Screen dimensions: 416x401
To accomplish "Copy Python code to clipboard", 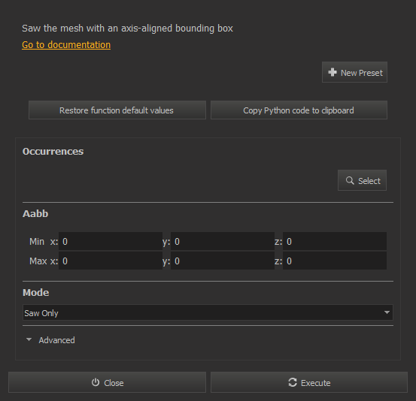I will [299, 110].
